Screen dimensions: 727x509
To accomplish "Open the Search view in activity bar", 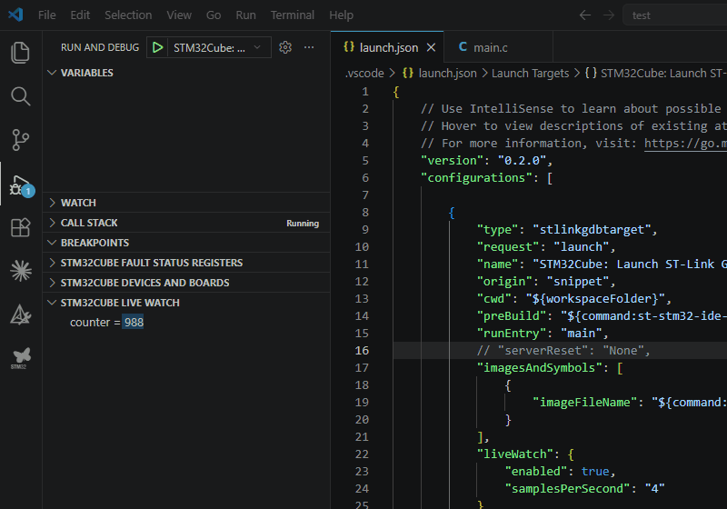I will pyautogui.click(x=20, y=96).
